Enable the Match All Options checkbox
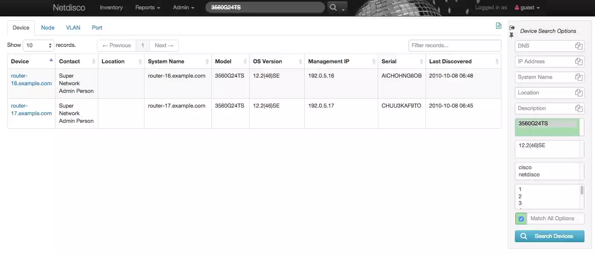 [x=521, y=219]
